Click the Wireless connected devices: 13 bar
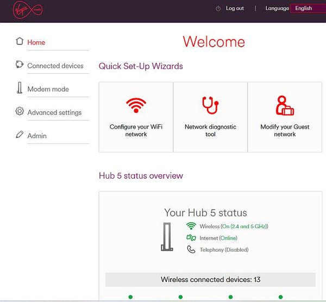This screenshot has width=326, height=302. (x=210, y=280)
